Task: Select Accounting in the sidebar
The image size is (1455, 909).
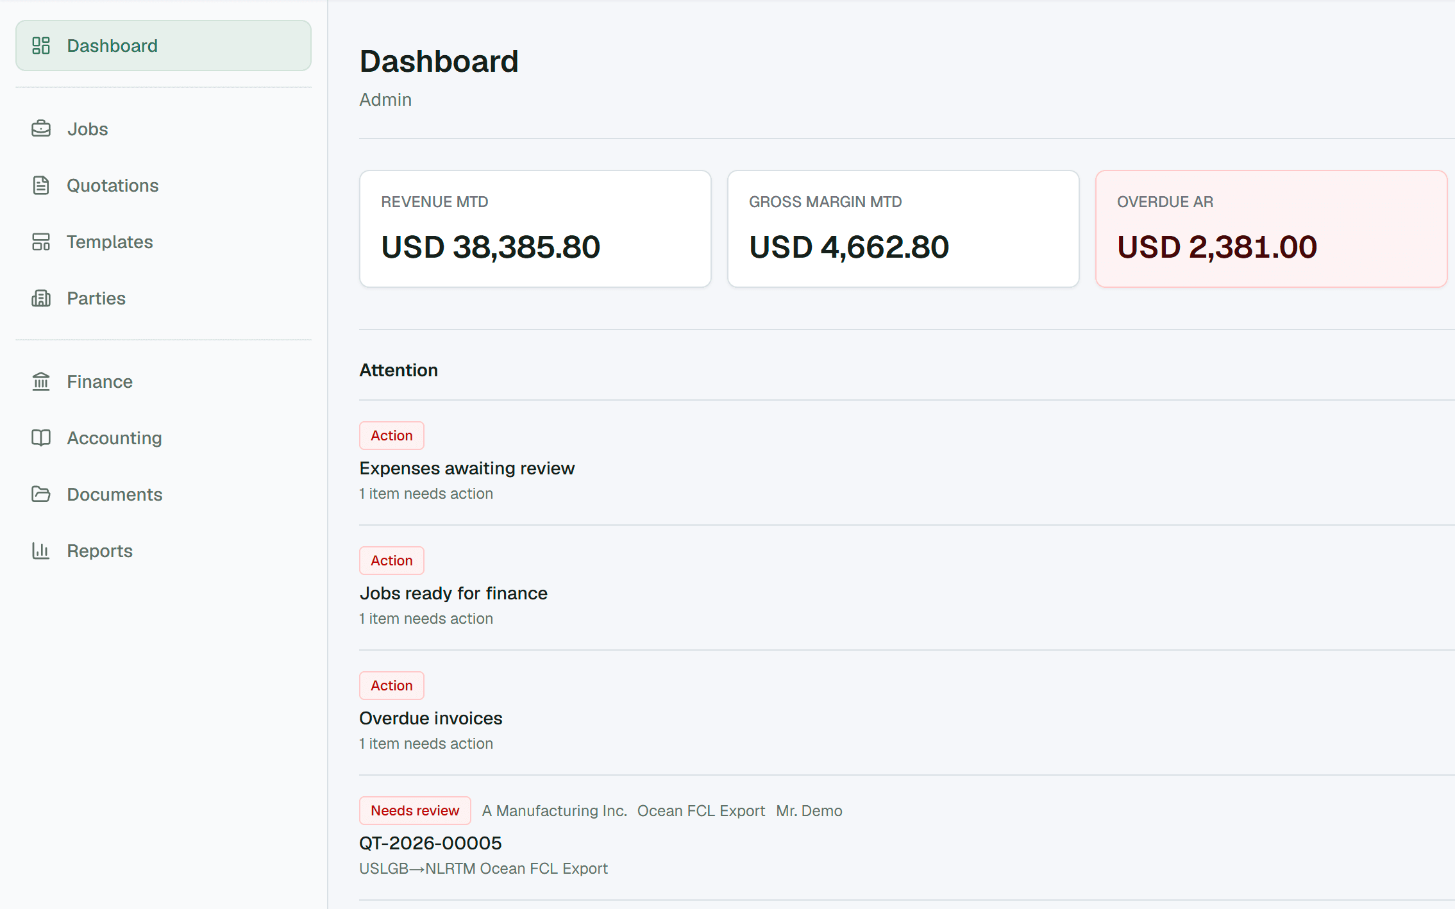Action: pos(164,438)
